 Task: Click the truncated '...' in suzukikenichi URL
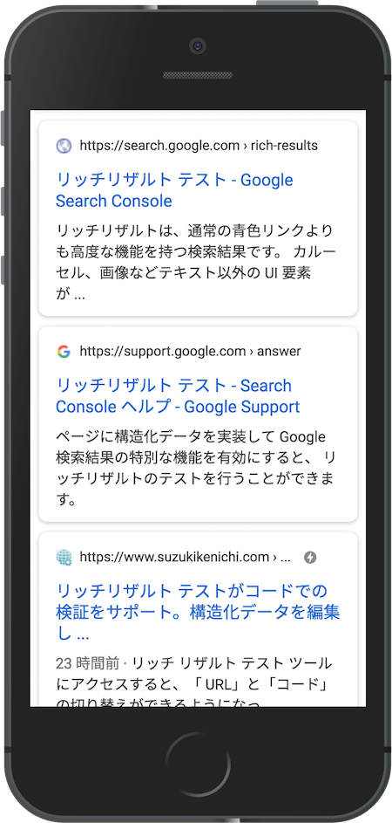pos(286,558)
